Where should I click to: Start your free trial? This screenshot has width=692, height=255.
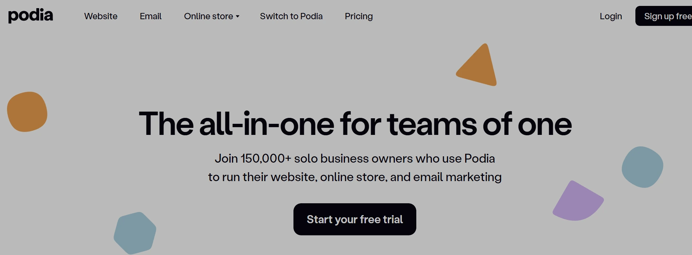point(355,219)
